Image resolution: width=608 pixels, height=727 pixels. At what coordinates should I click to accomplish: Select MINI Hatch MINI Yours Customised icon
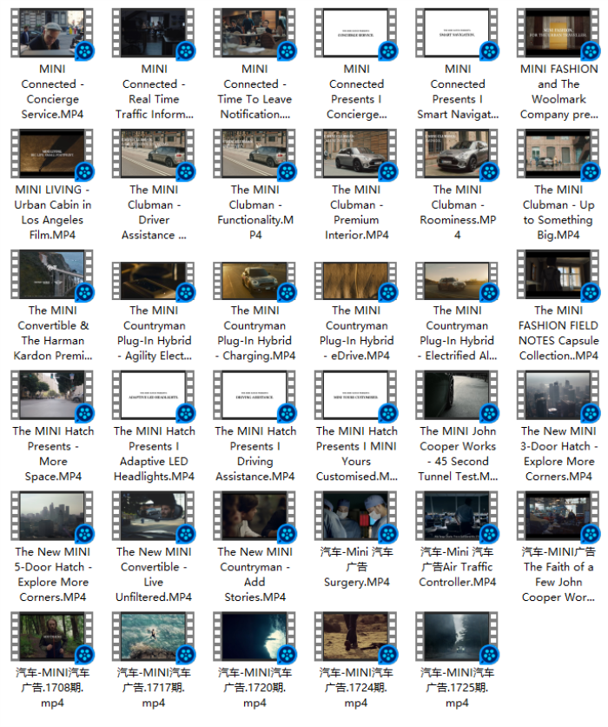tap(355, 395)
